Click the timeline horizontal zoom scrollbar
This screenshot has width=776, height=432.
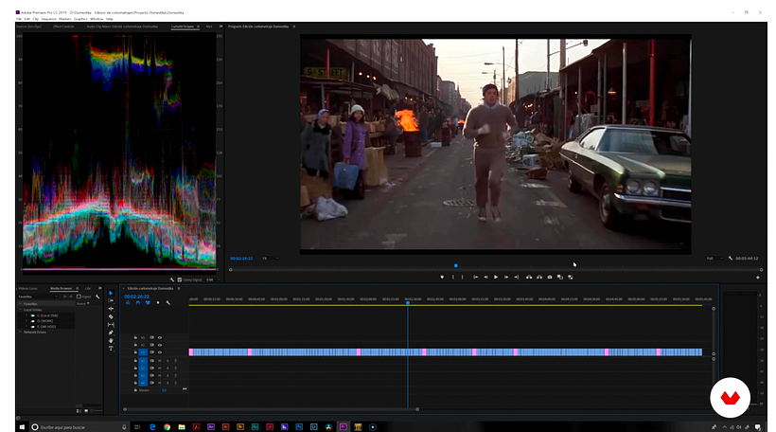[272, 409]
